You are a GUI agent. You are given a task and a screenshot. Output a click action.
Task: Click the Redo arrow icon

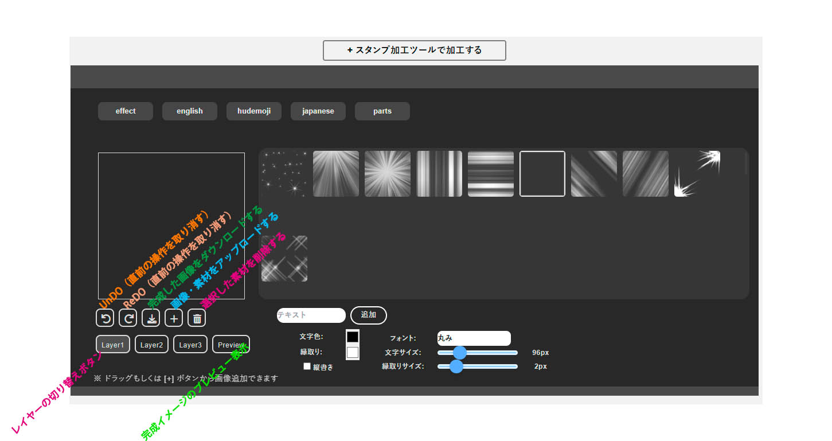click(x=128, y=318)
